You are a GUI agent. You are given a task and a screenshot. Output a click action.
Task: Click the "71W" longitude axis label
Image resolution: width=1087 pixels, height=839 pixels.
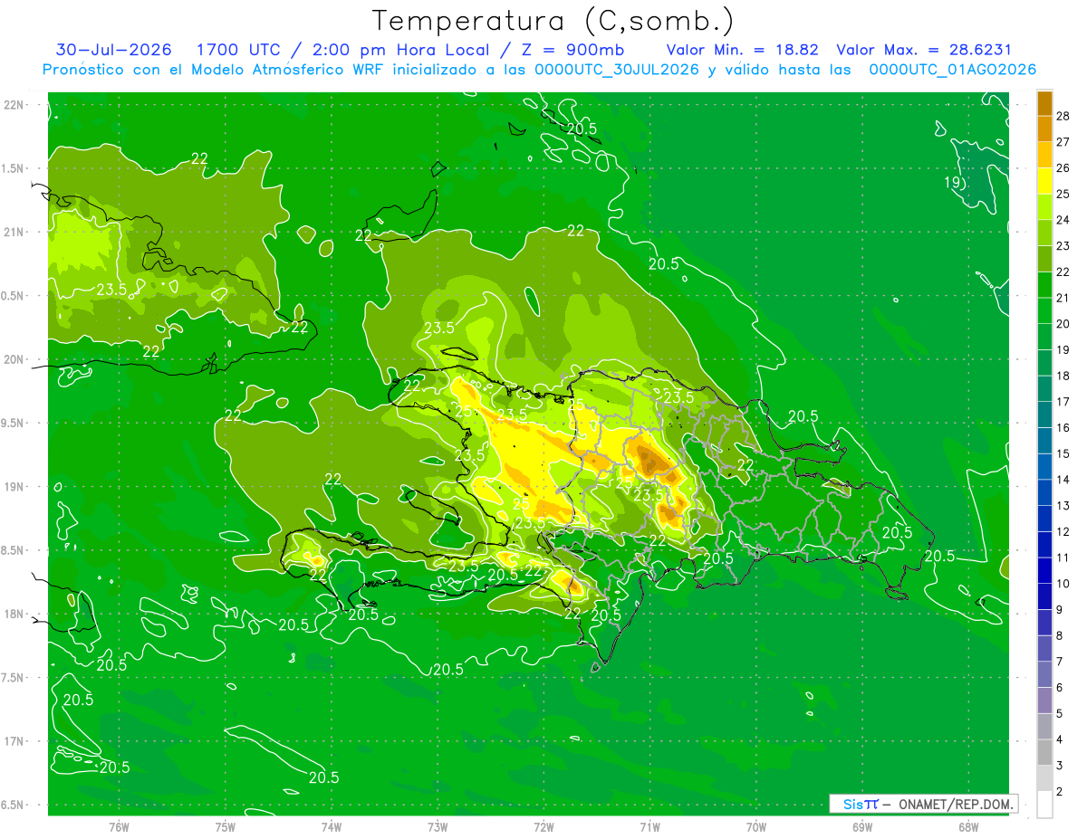click(x=649, y=827)
